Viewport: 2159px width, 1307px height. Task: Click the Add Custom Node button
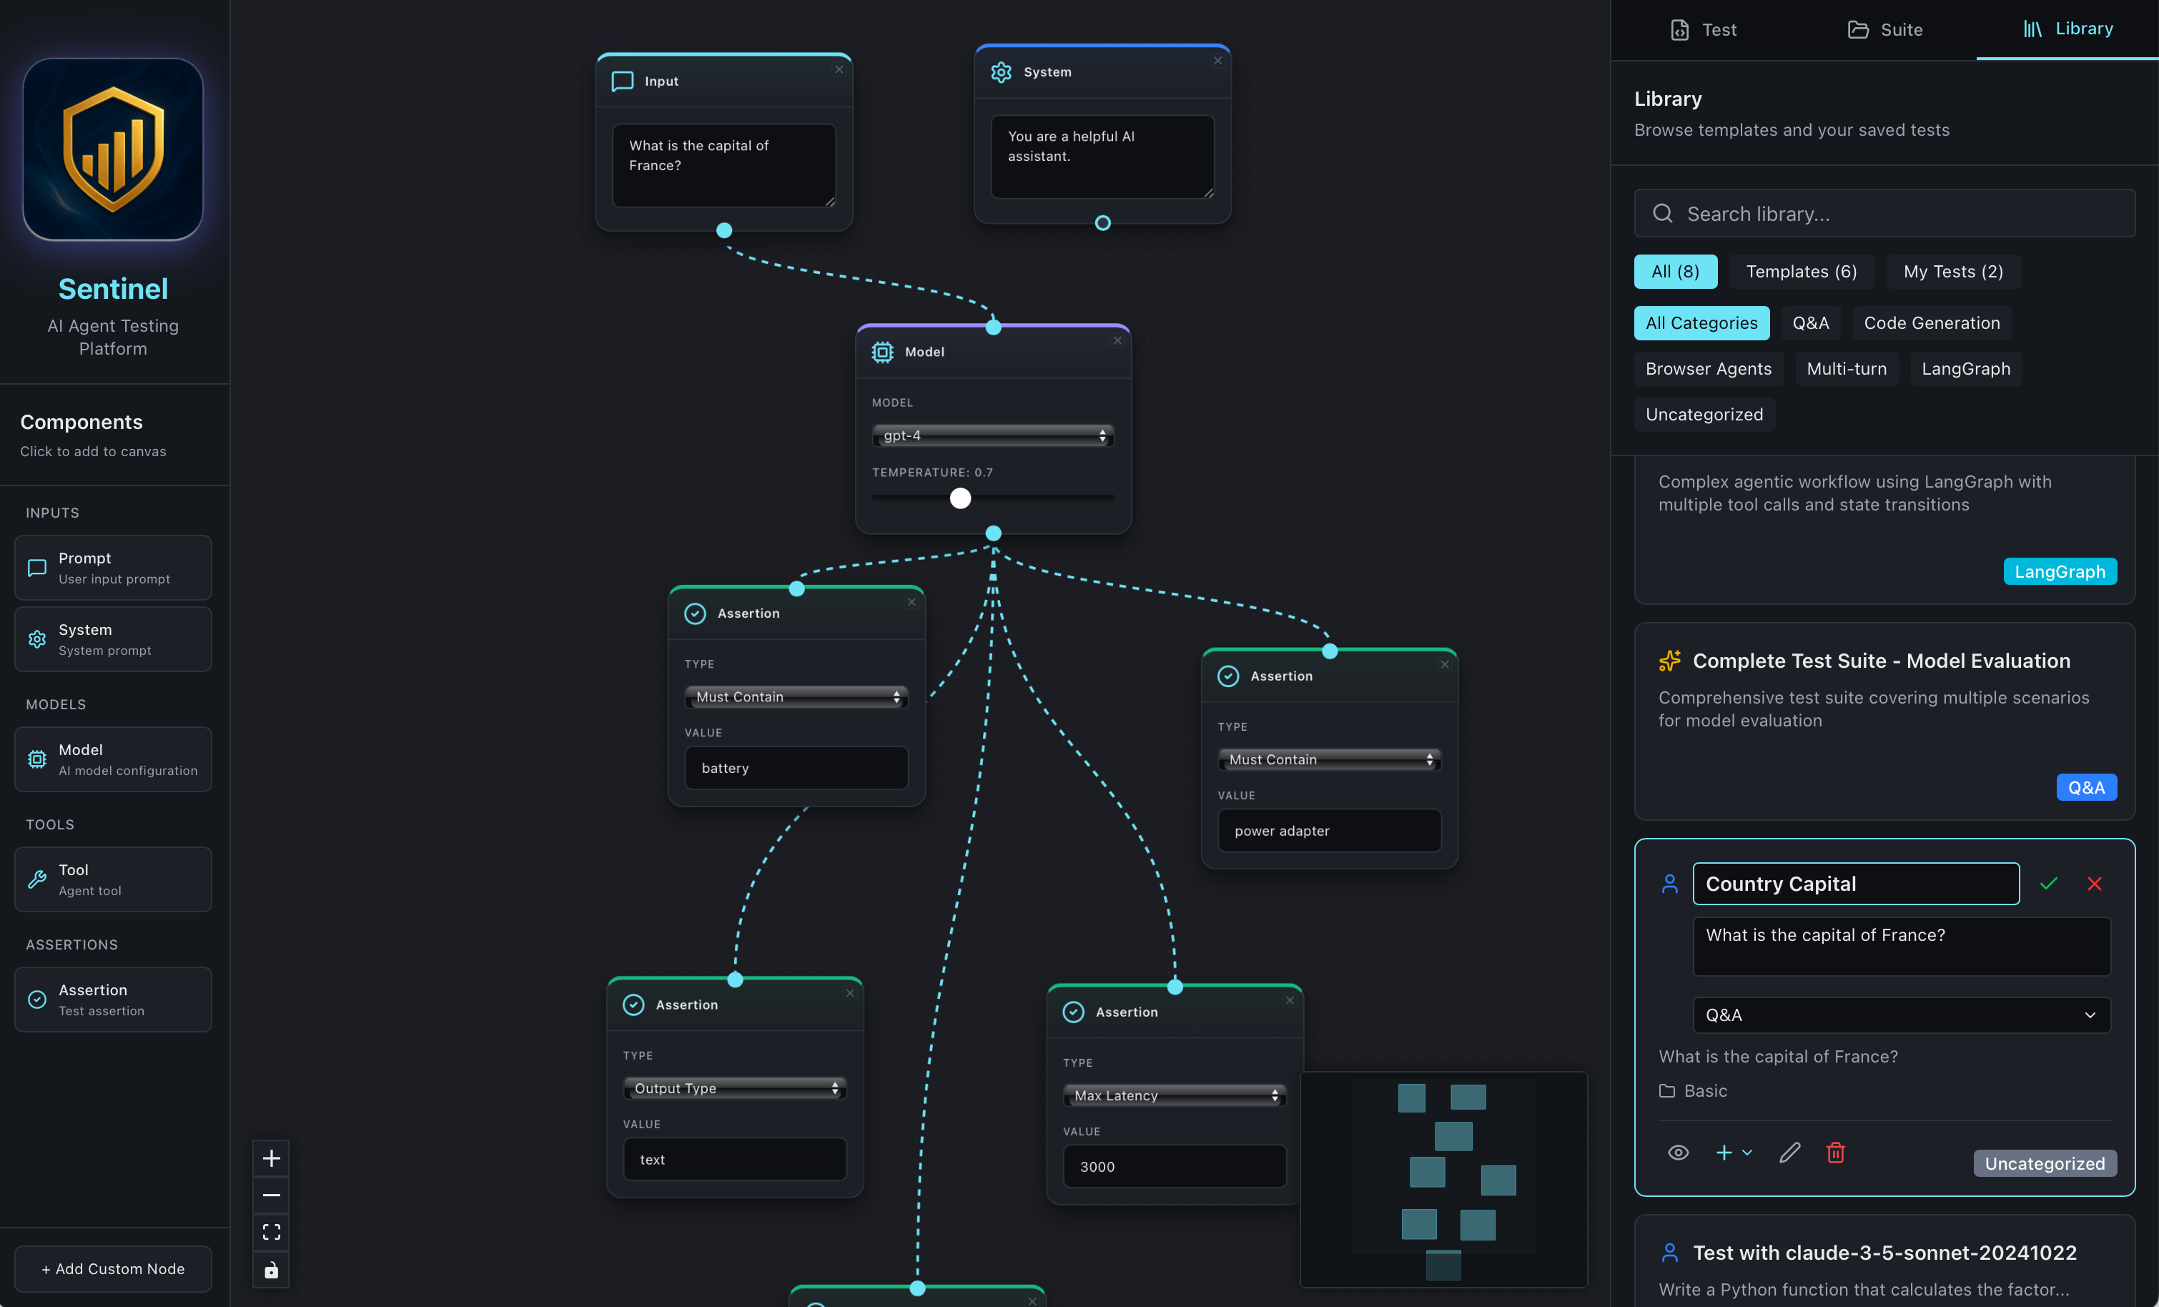(112, 1268)
